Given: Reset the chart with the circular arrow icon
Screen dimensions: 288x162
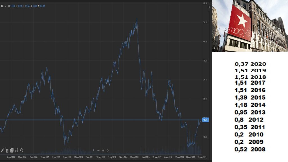Looking at the screenshot, I should point(21,150).
